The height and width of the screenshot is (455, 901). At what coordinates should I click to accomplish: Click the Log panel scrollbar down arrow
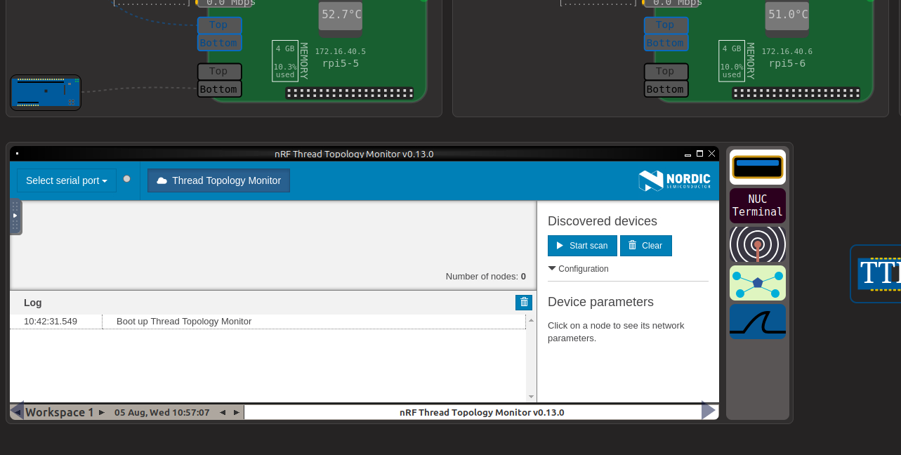(x=531, y=397)
